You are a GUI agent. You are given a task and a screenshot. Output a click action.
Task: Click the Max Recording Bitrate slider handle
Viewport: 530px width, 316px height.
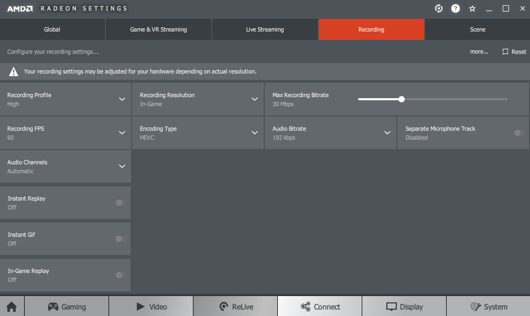pyautogui.click(x=402, y=99)
